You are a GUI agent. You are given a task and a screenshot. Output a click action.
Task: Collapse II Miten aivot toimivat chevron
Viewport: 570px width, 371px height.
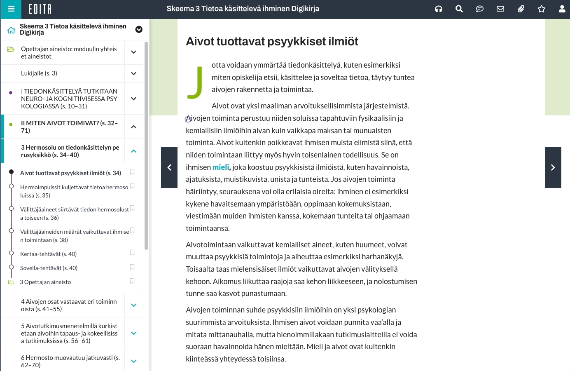coord(133,127)
